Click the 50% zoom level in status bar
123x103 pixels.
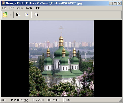tap(67, 100)
